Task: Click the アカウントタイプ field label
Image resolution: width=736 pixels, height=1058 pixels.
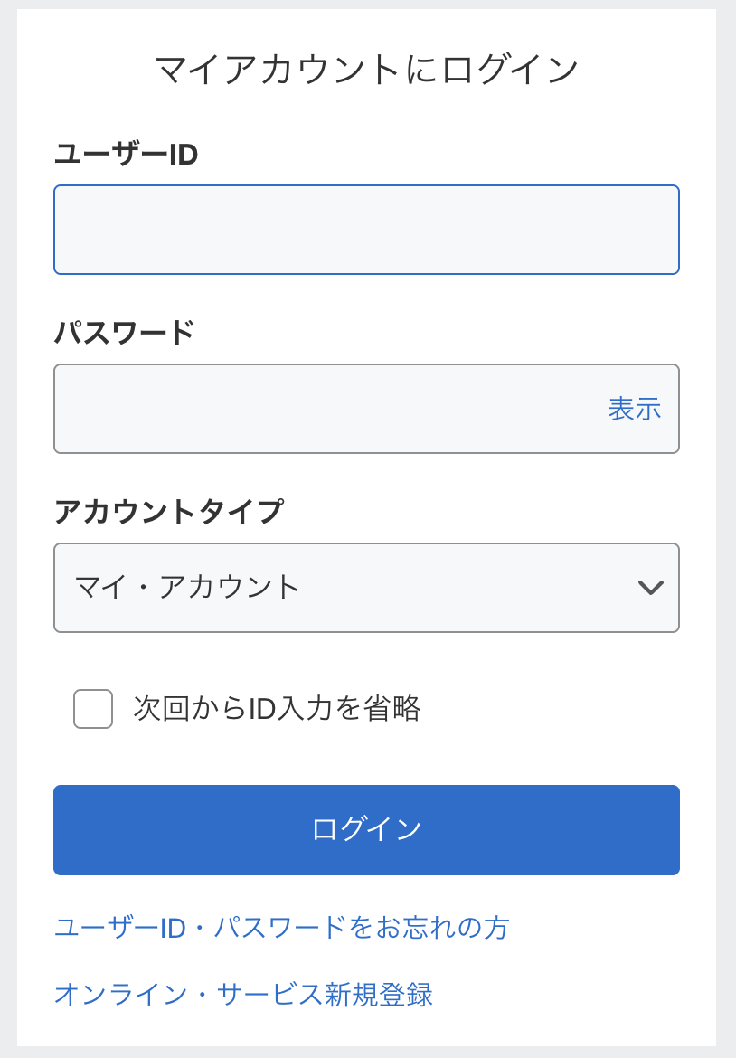Action: pos(168,512)
